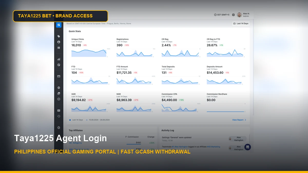The width and height of the screenshot is (308, 173).
Task: Click the clock icon beside CET (GMT+1)
Action: point(215,15)
